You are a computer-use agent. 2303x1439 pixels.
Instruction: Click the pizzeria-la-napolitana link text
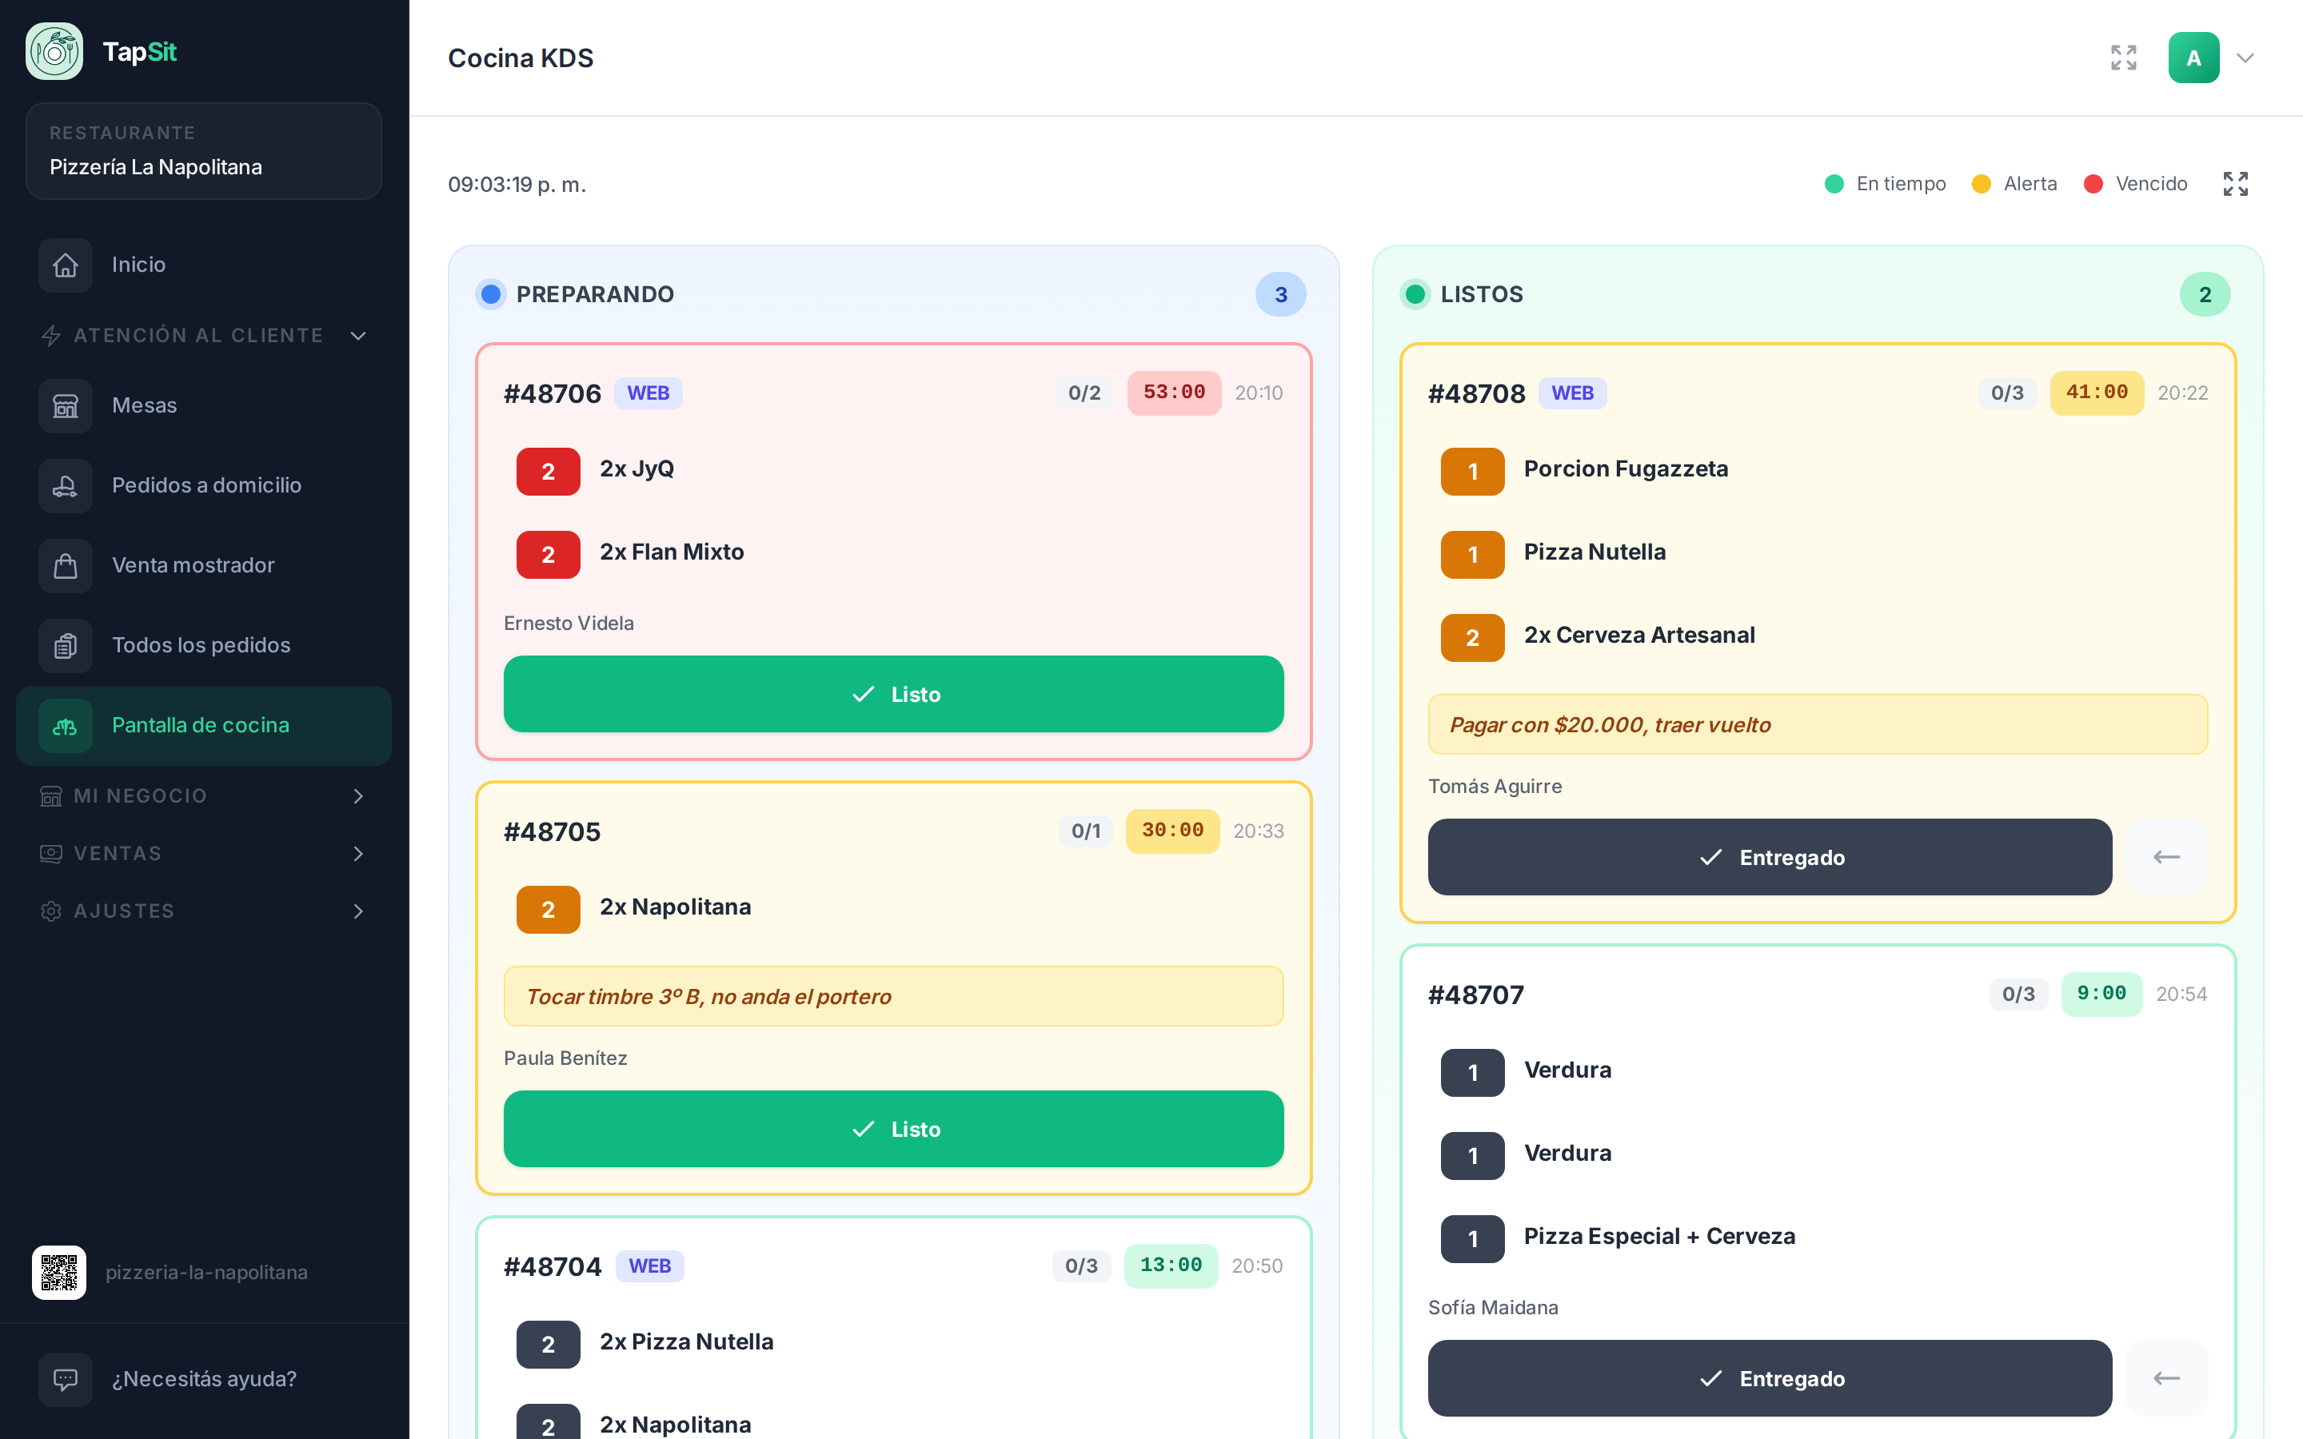(206, 1273)
